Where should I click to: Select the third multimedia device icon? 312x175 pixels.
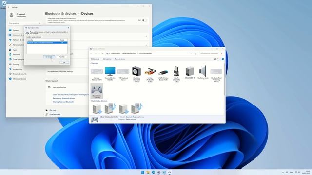(x=123, y=108)
